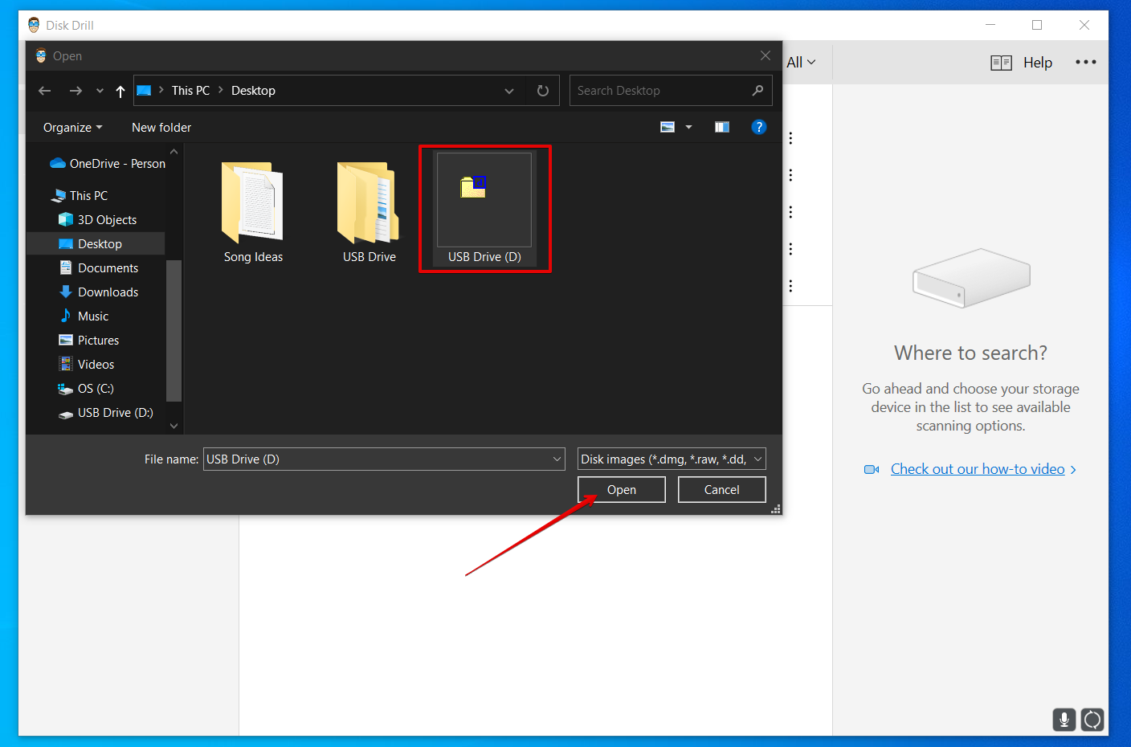Click sidebar scrollbar down arrow
This screenshot has height=747, width=1131.
point(174,426)
